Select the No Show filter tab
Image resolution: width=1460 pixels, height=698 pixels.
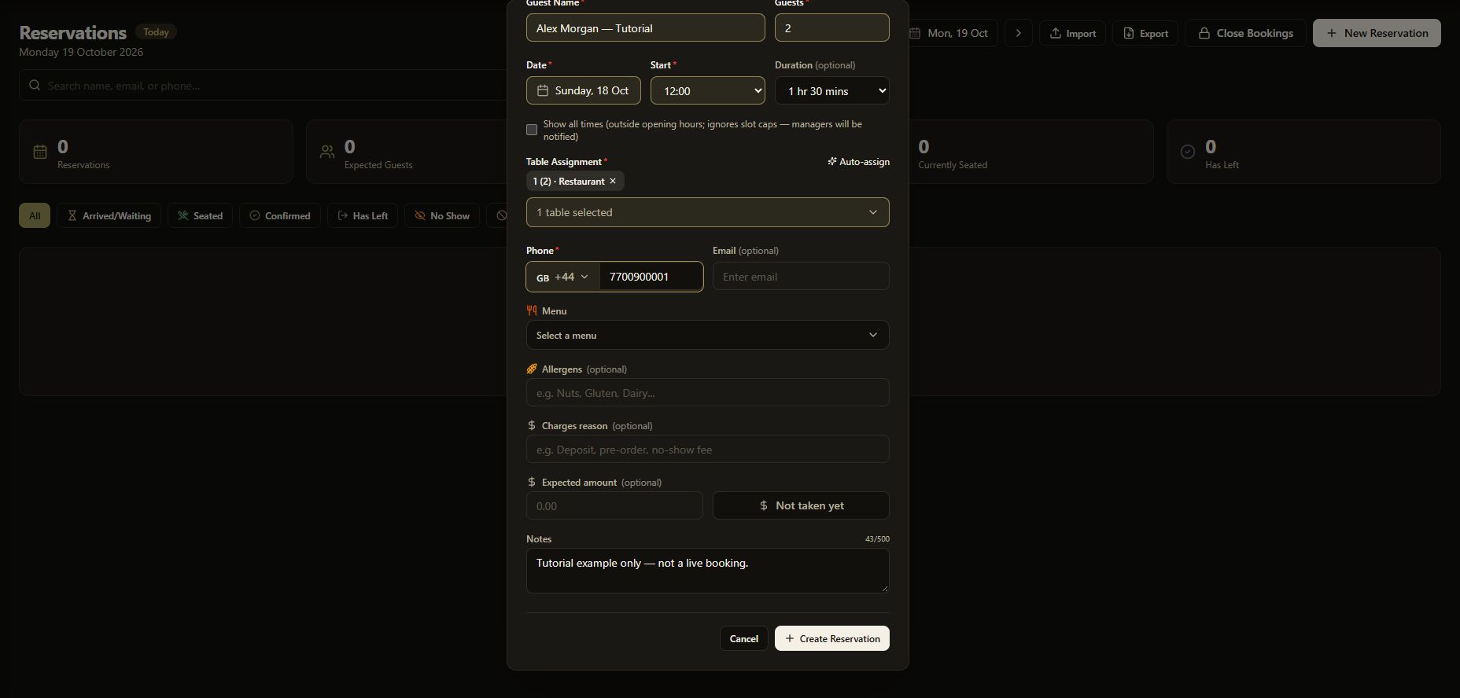click(x=442, y=215)
